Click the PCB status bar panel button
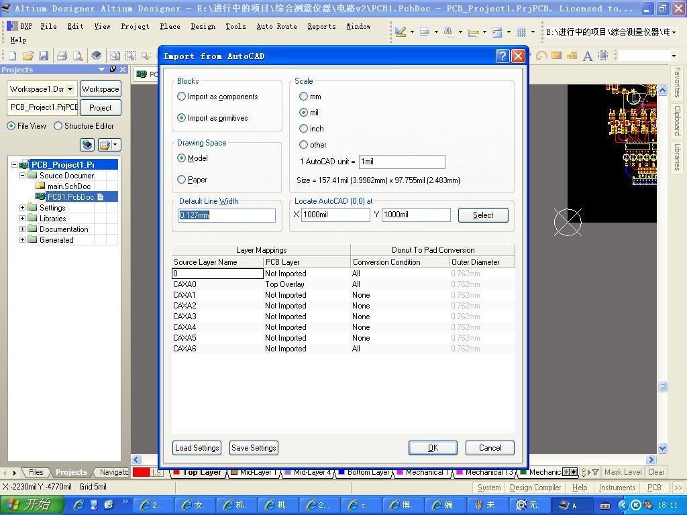 pos(654,488)
